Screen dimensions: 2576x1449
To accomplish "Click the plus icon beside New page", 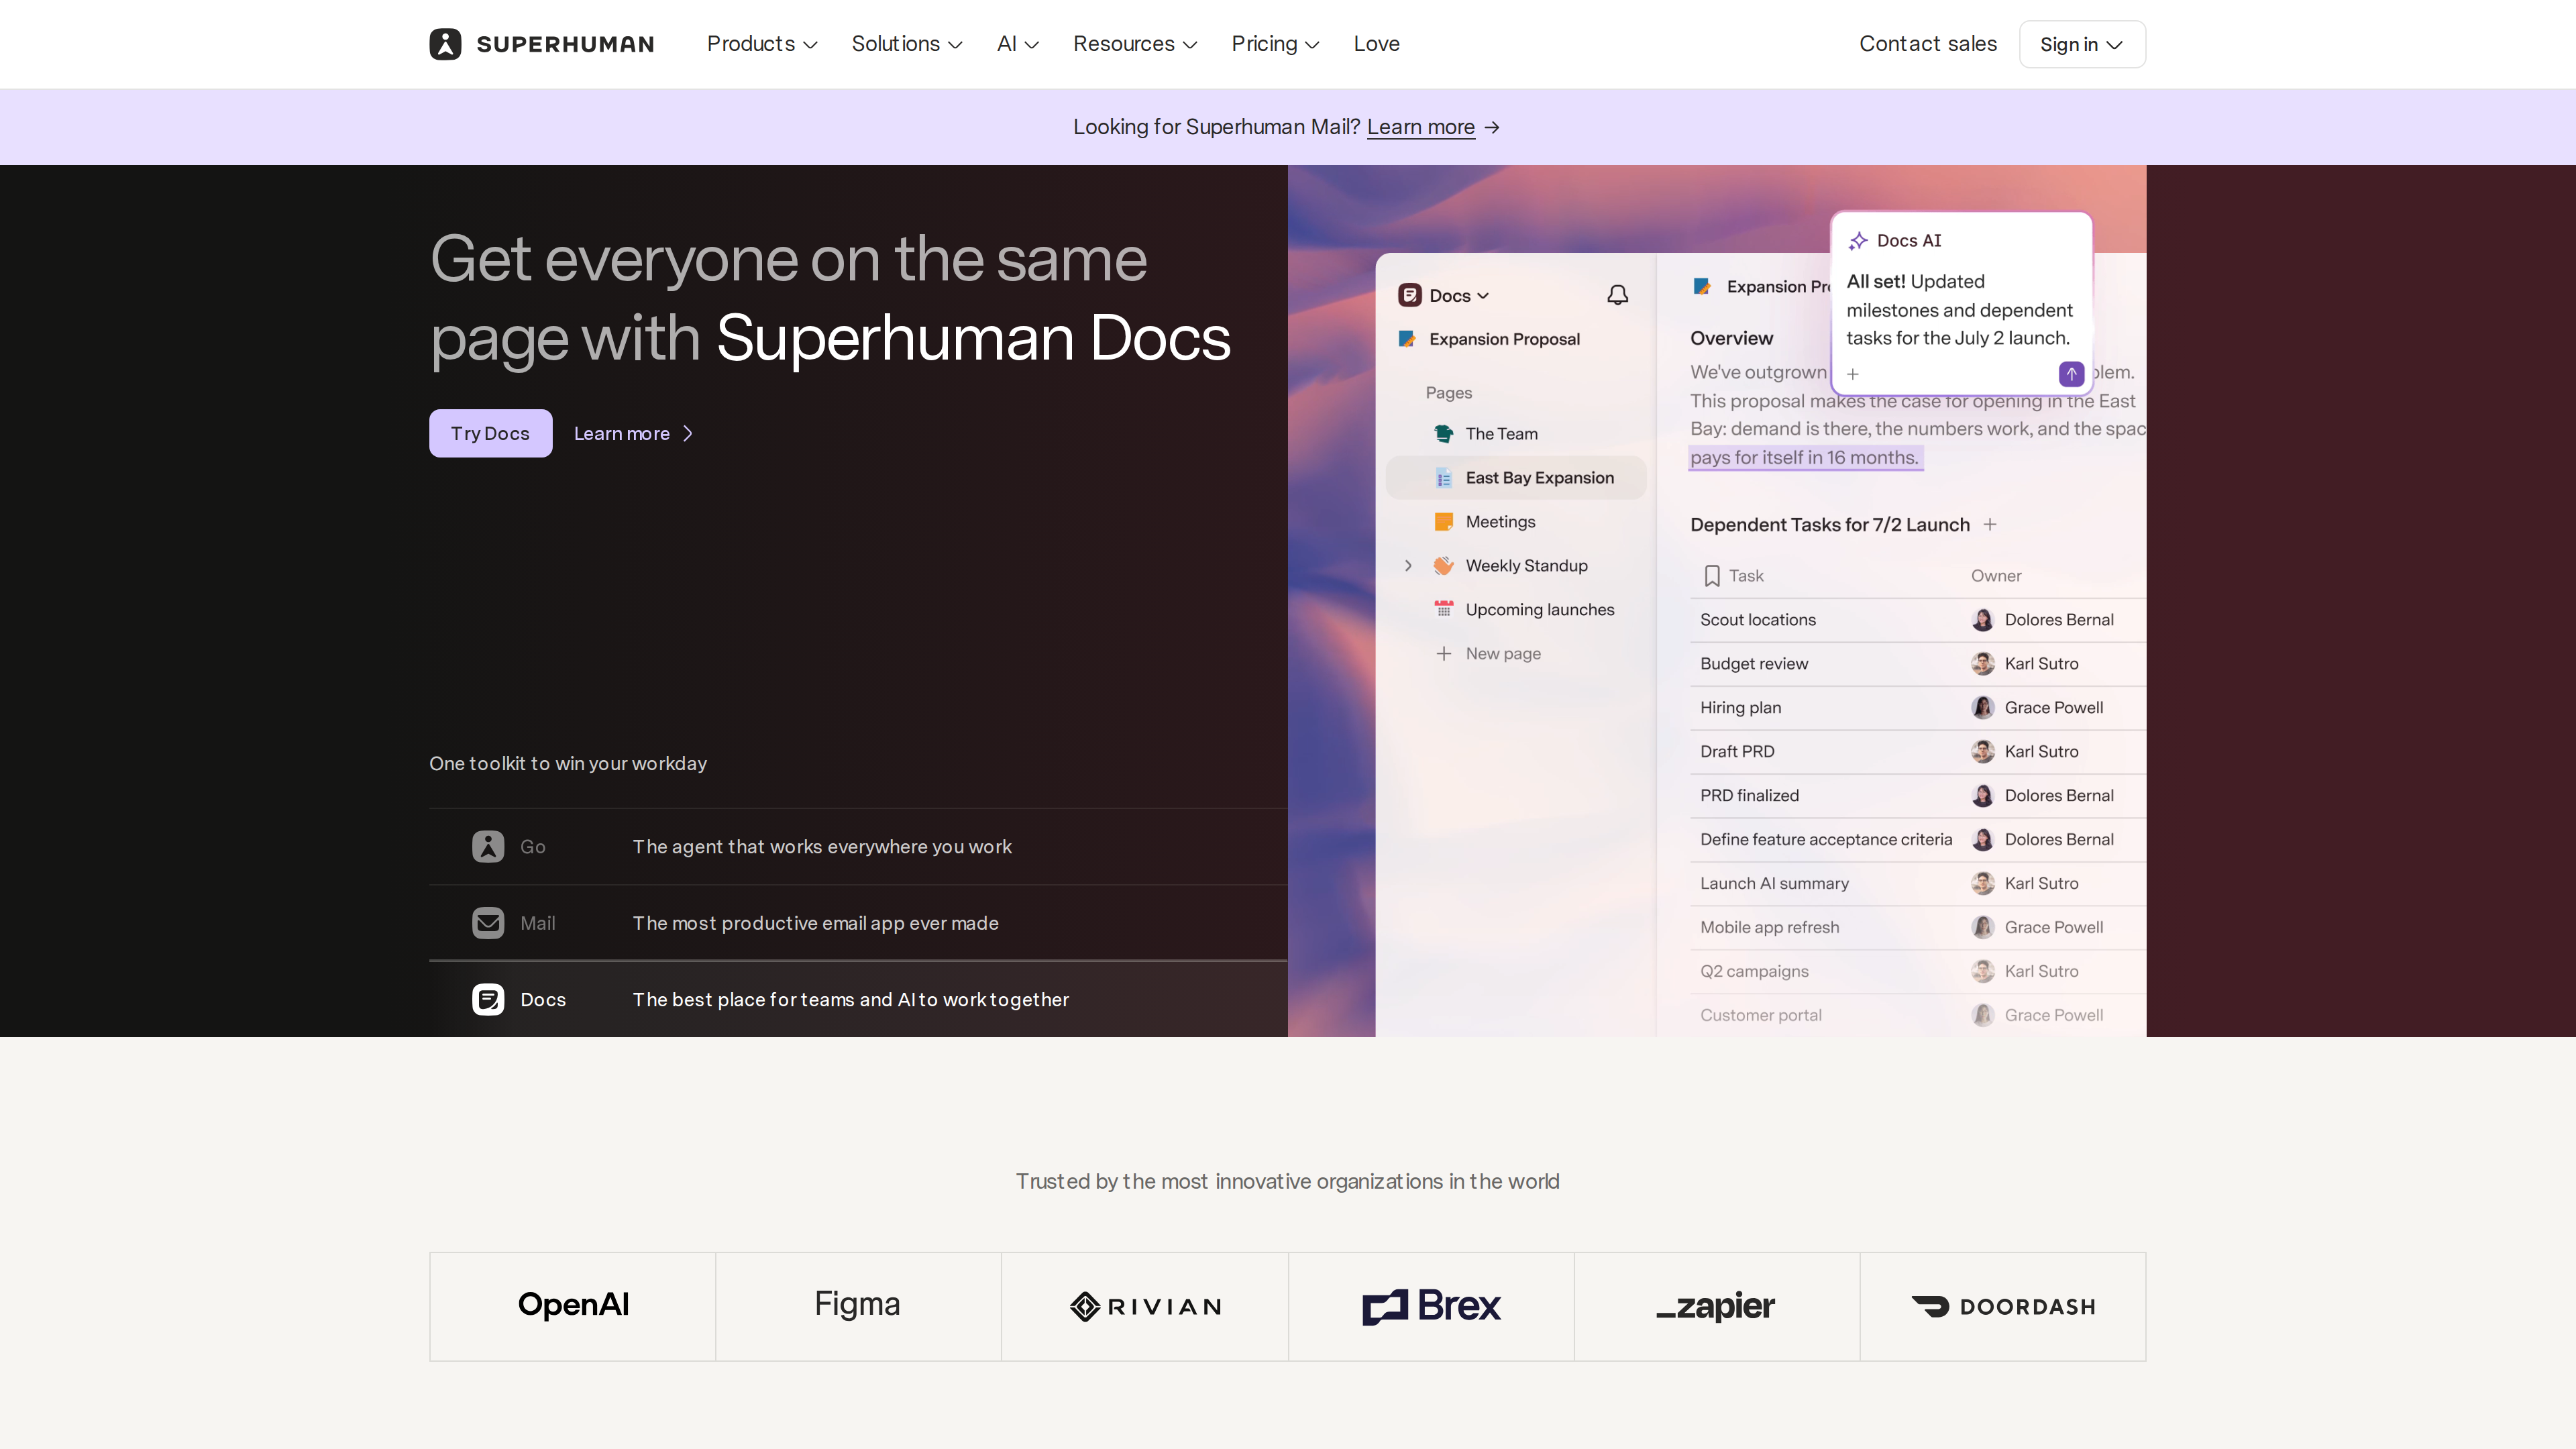I will tap(1444, 653).
